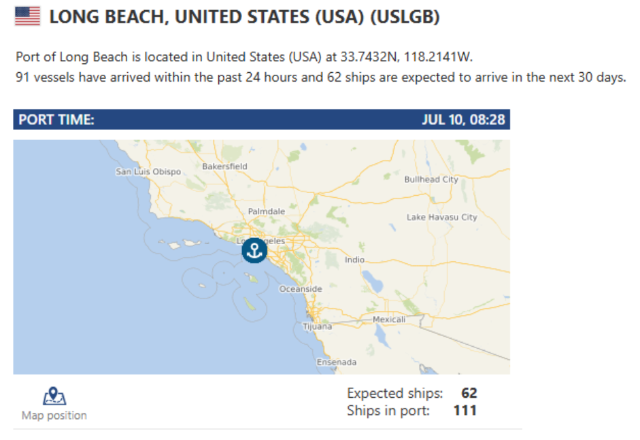Select the Ships in port count 111
Screen dimensions: 640x440
(465, 410)
